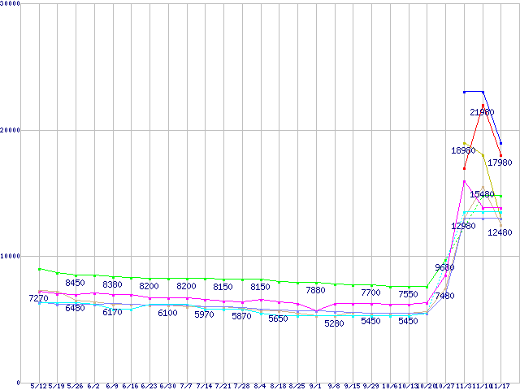Click the 7880 data label

click(x=315, y=290)
